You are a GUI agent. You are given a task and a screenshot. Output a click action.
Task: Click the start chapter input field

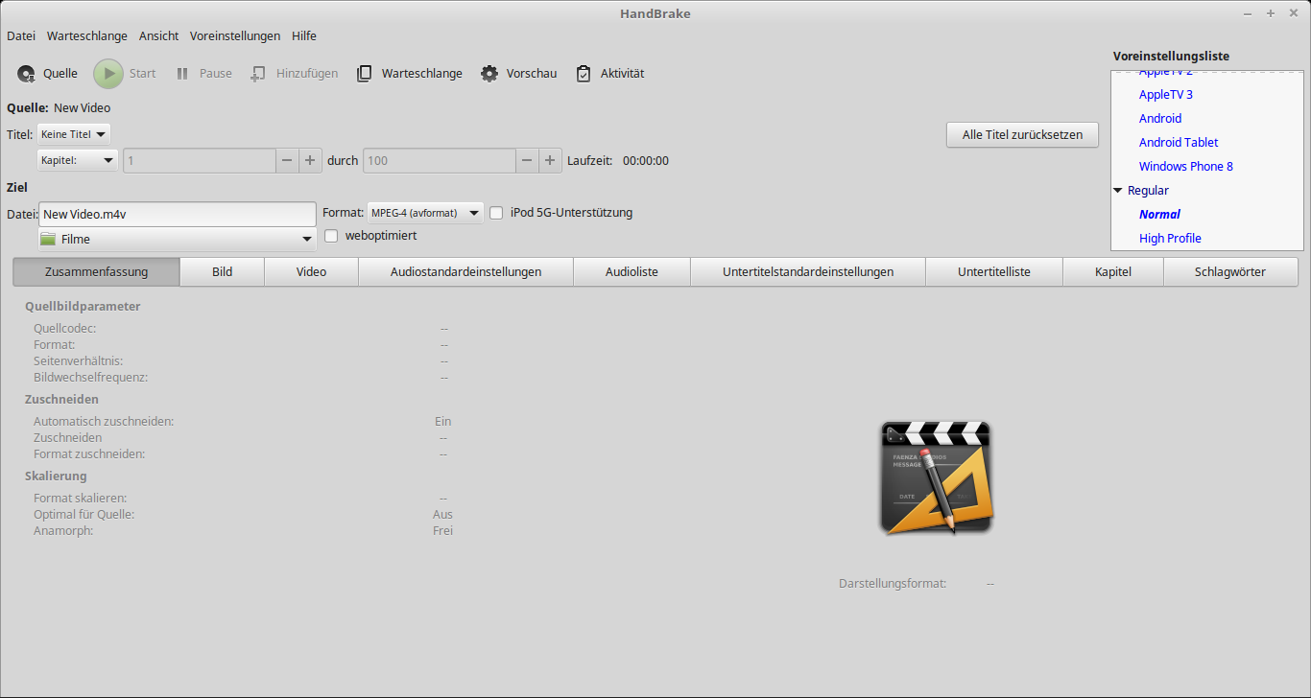click(x=200, y=160)
